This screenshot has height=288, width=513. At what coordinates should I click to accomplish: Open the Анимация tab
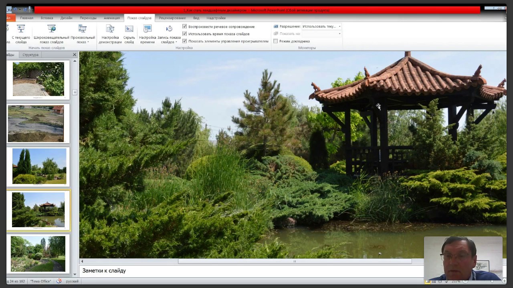click(x=112, y=18)
